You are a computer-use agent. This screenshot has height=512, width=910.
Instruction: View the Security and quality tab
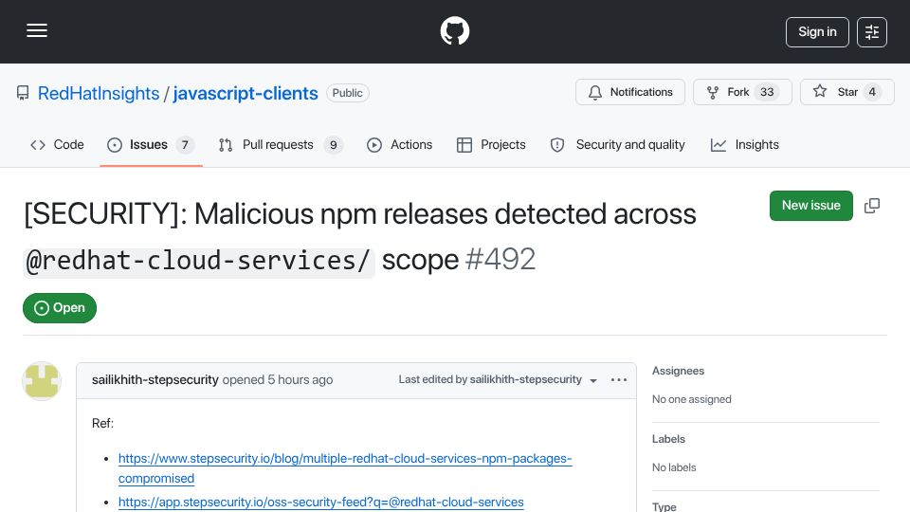click(x=617, y=144)
